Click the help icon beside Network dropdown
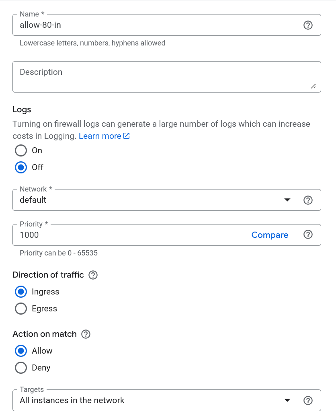This screenshot has width=336, height=418. coord(308,200)
